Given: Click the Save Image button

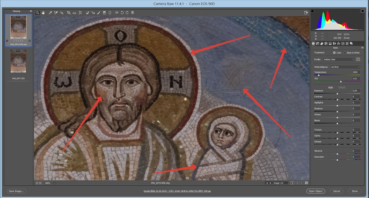Looking at the screenshot, I should pos(16,191).
